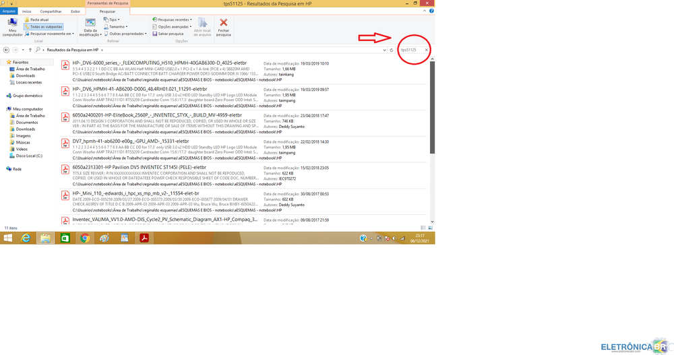Switch to the Exibir ribbon tab
The image size is (674, 355).
pyautogui.click(x=75, y=11)
